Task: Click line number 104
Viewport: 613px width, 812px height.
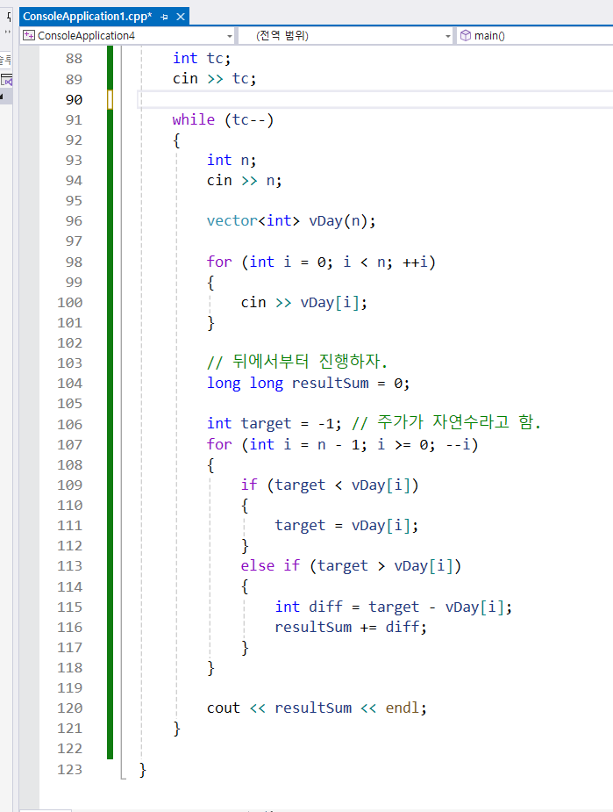Action: click(70, 384)
